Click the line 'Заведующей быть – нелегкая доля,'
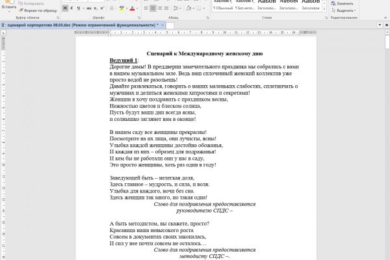Screen dimensions: 390x260 (x=151, y=178)
